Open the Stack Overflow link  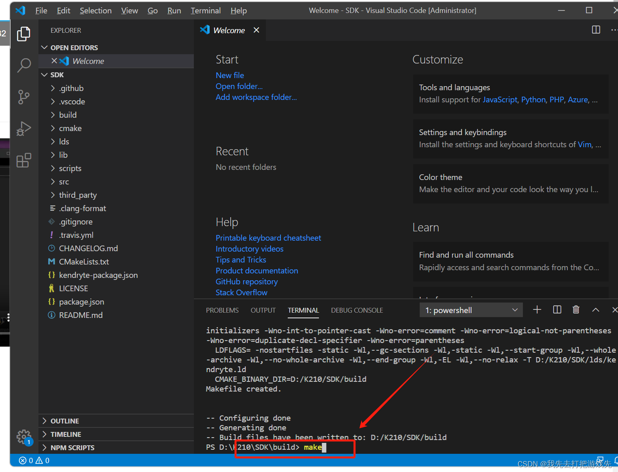(242, 292)
